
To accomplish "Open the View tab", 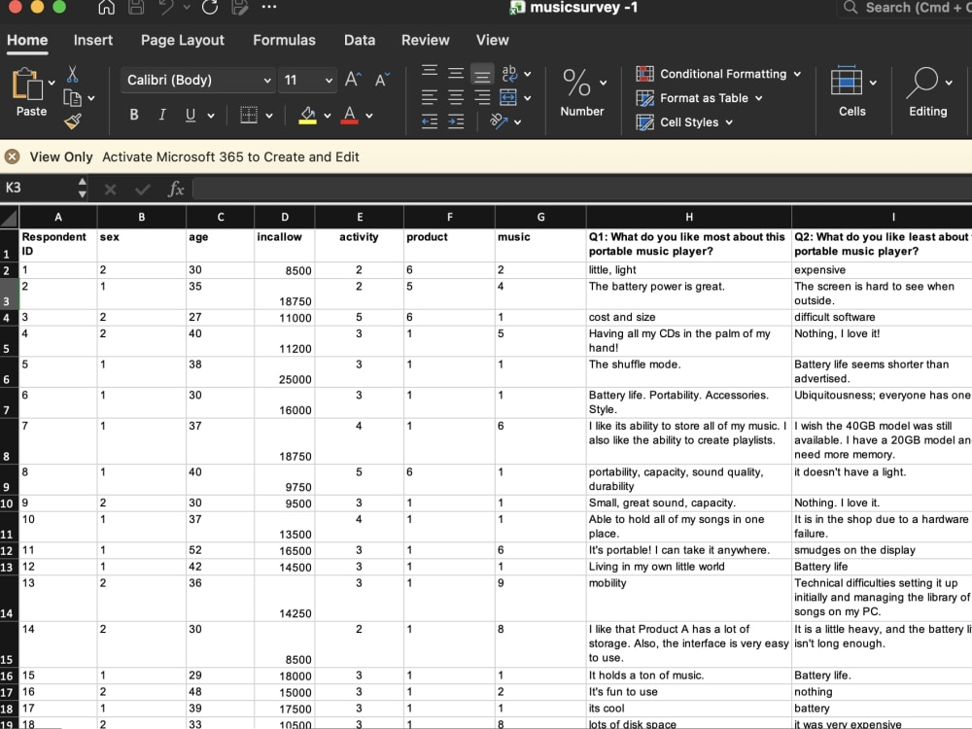I will pos(492,40).
